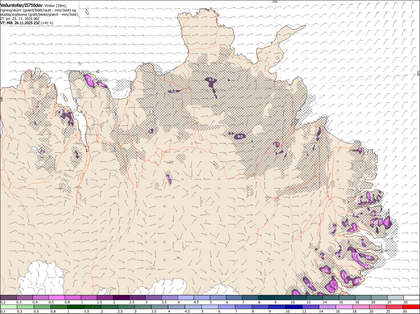The image size is (420, 314).
Task: Select the violet 3.5 swatch in snow scale
Action: pos(169,297)
